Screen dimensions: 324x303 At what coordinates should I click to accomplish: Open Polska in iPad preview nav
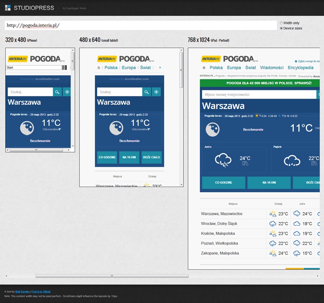(216, 68)
